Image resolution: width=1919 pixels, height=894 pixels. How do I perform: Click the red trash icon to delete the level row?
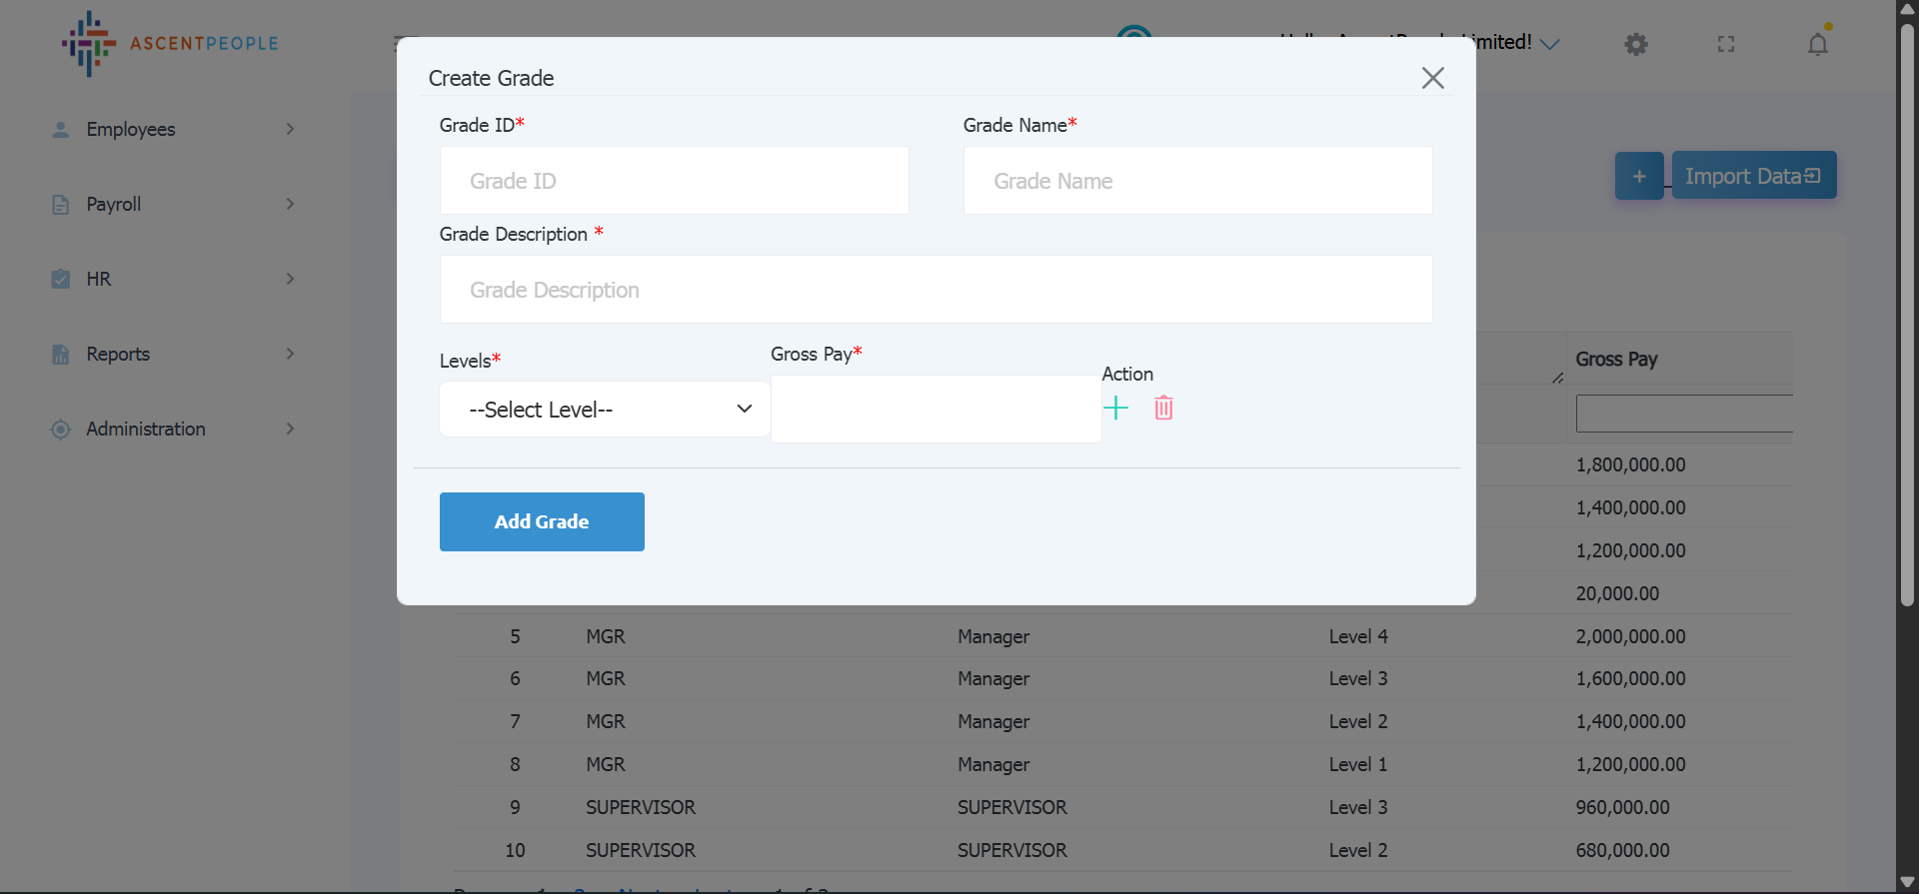click(1163, 408)
